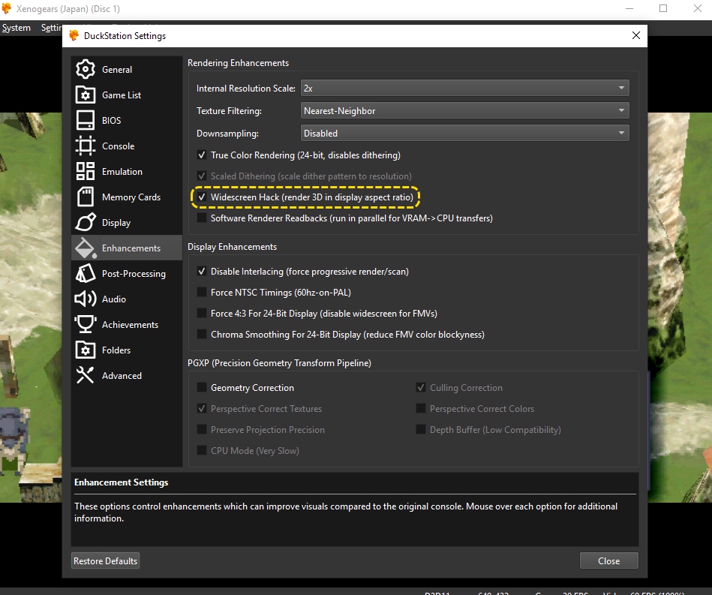712x595 pixels.
Task: Click the Texture Filtering label
Action: [229, 111]
